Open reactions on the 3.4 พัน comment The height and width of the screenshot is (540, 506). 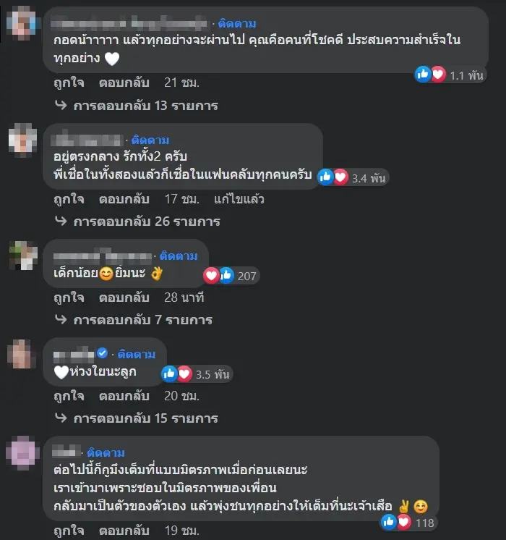tap(353, 177)
